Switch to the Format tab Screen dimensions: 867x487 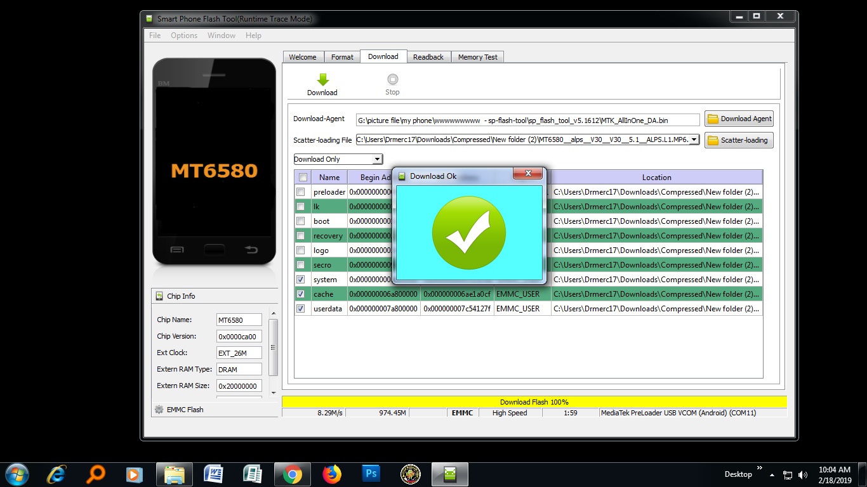click(x=342, y=57)
